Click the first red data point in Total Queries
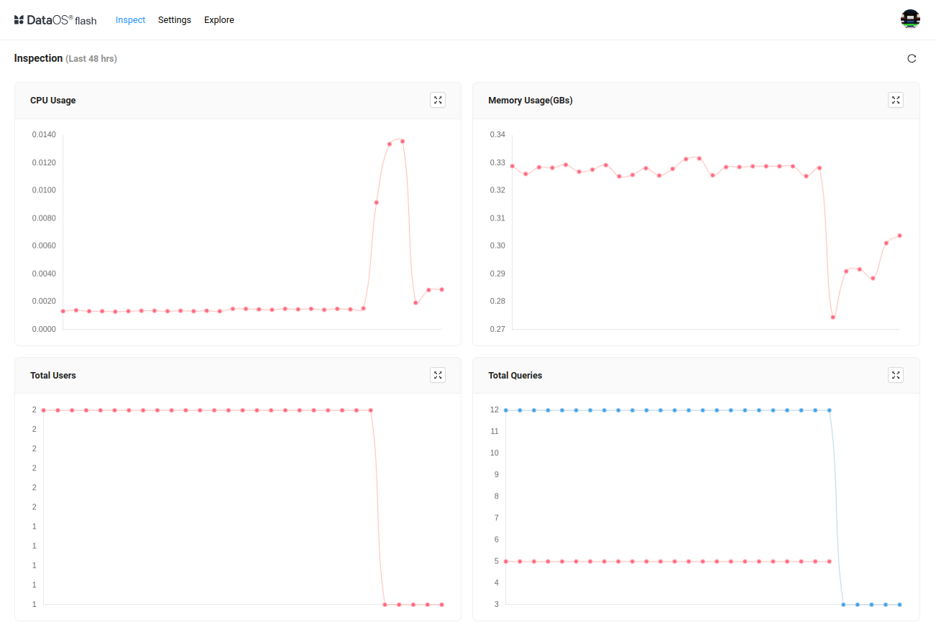 tap(506, 561)
